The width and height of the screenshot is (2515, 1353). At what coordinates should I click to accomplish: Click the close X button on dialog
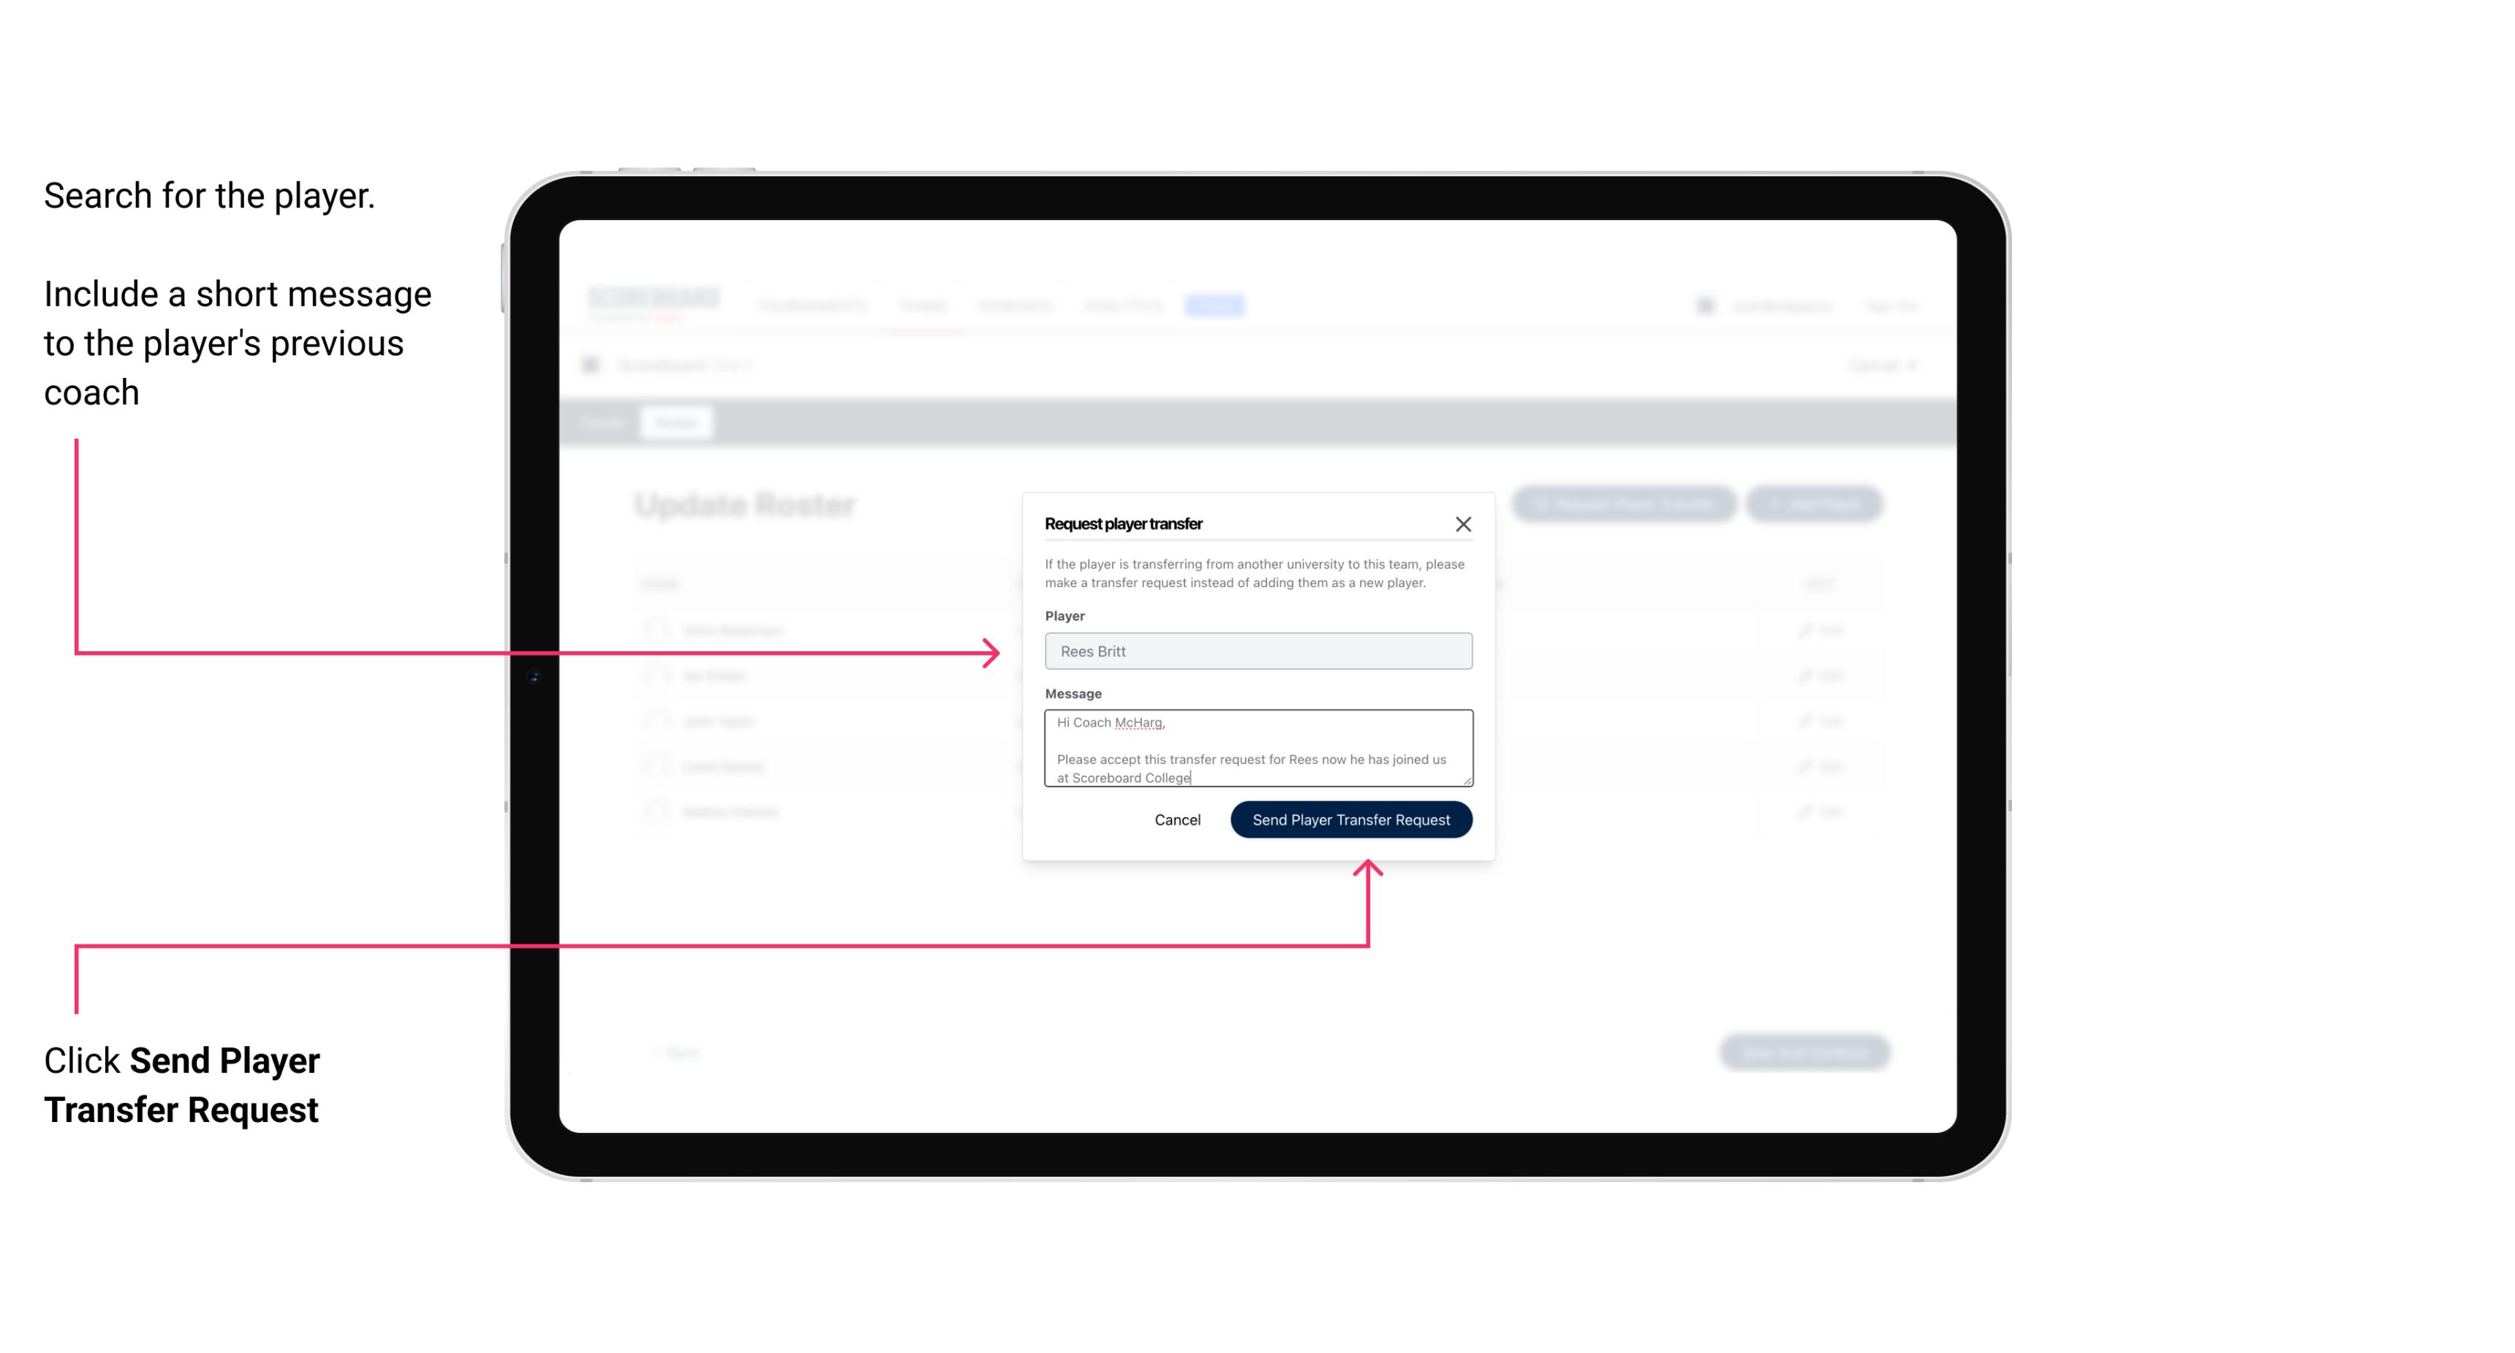1464,523
